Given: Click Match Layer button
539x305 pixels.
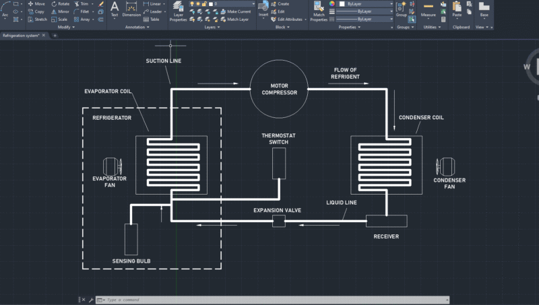Looking at the screenshot, I should coord(234,20).
